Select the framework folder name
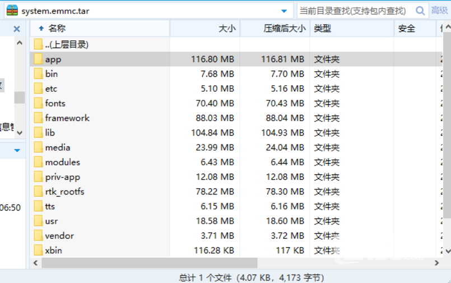Image resolution: width=451 pixels, height=283 pixels. 67,118
